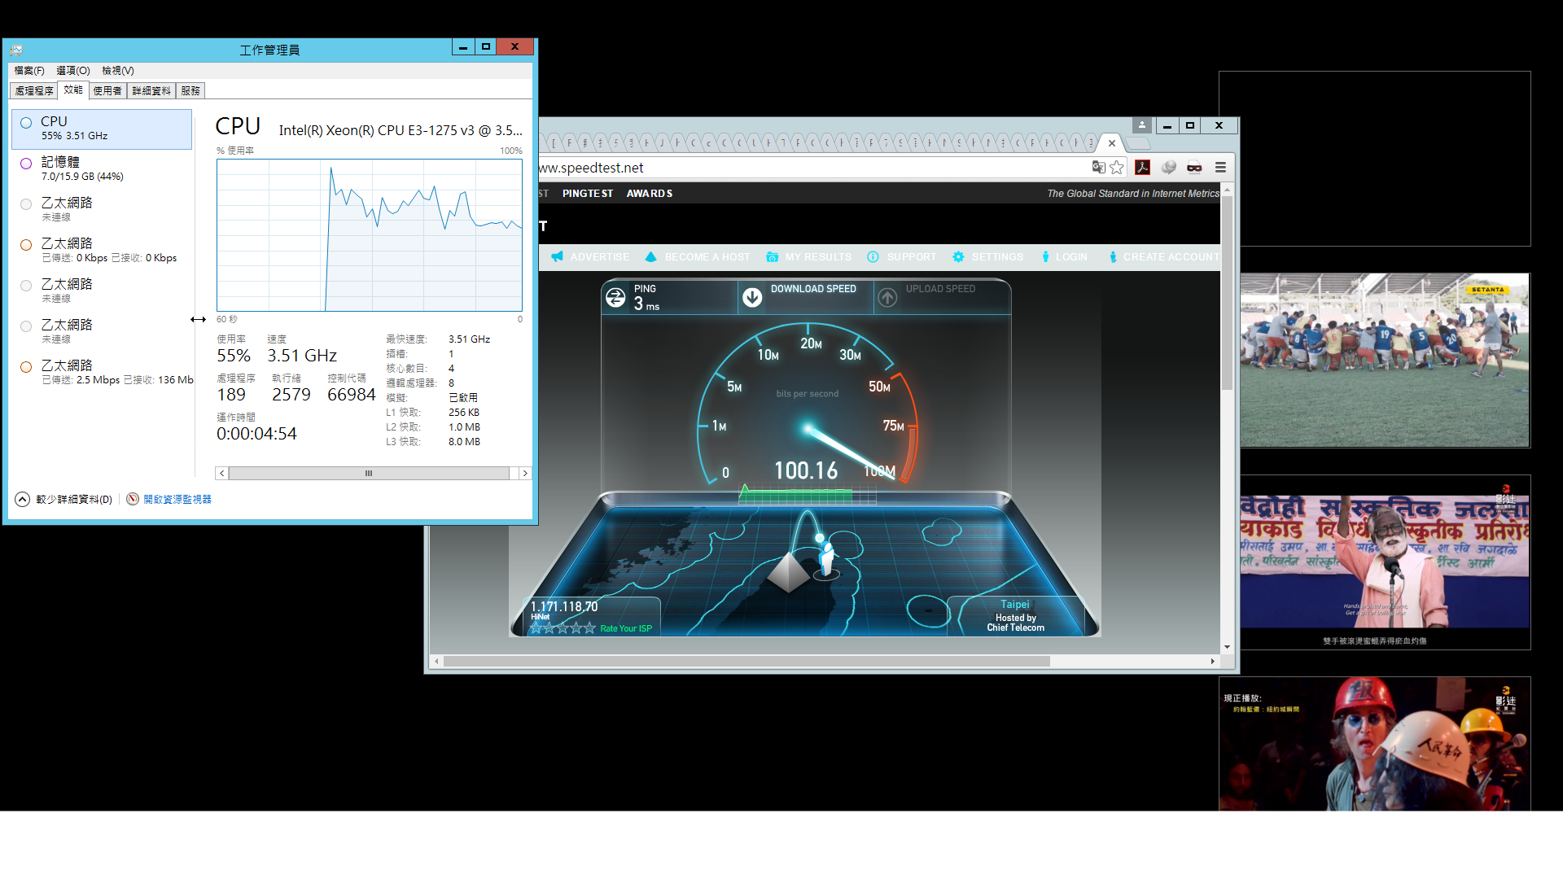Select the Ethernet entry showing 0 Kbps
This screenshot has height=879, width=1563.
[x=102, y=251]
